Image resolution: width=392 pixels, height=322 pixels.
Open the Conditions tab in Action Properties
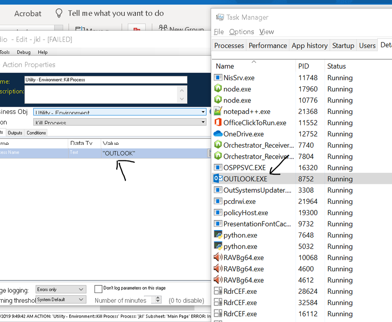[x=36, y=133]
